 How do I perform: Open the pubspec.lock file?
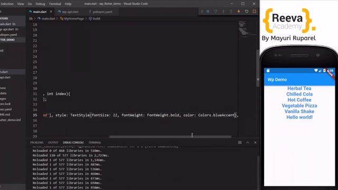(x=13, y=104)
